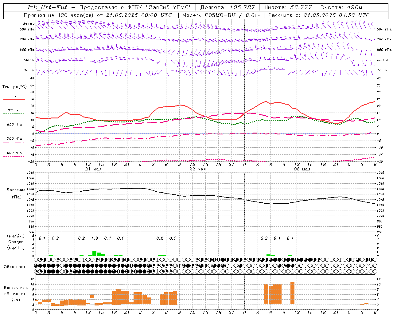Click the station title "Irk_Ust-Kut"
Viewport: 393px width, 315px height.
[47, 7]
